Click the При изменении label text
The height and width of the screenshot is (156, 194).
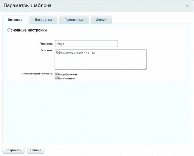(67, 78)
